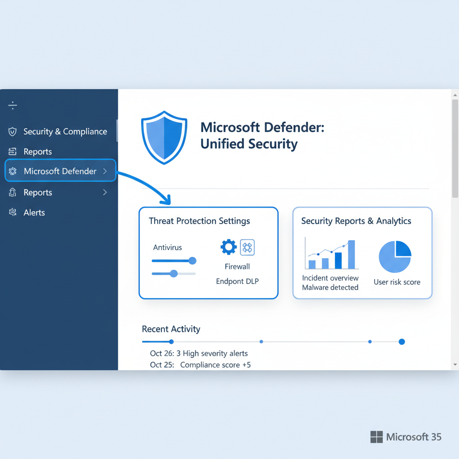Click the vertical scrollbar thumb
Viewport: 459px width, 459px height.
click(x=455, y=149)
